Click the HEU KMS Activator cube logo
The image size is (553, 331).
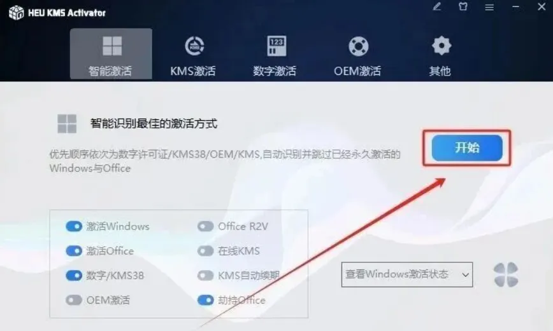16,13
